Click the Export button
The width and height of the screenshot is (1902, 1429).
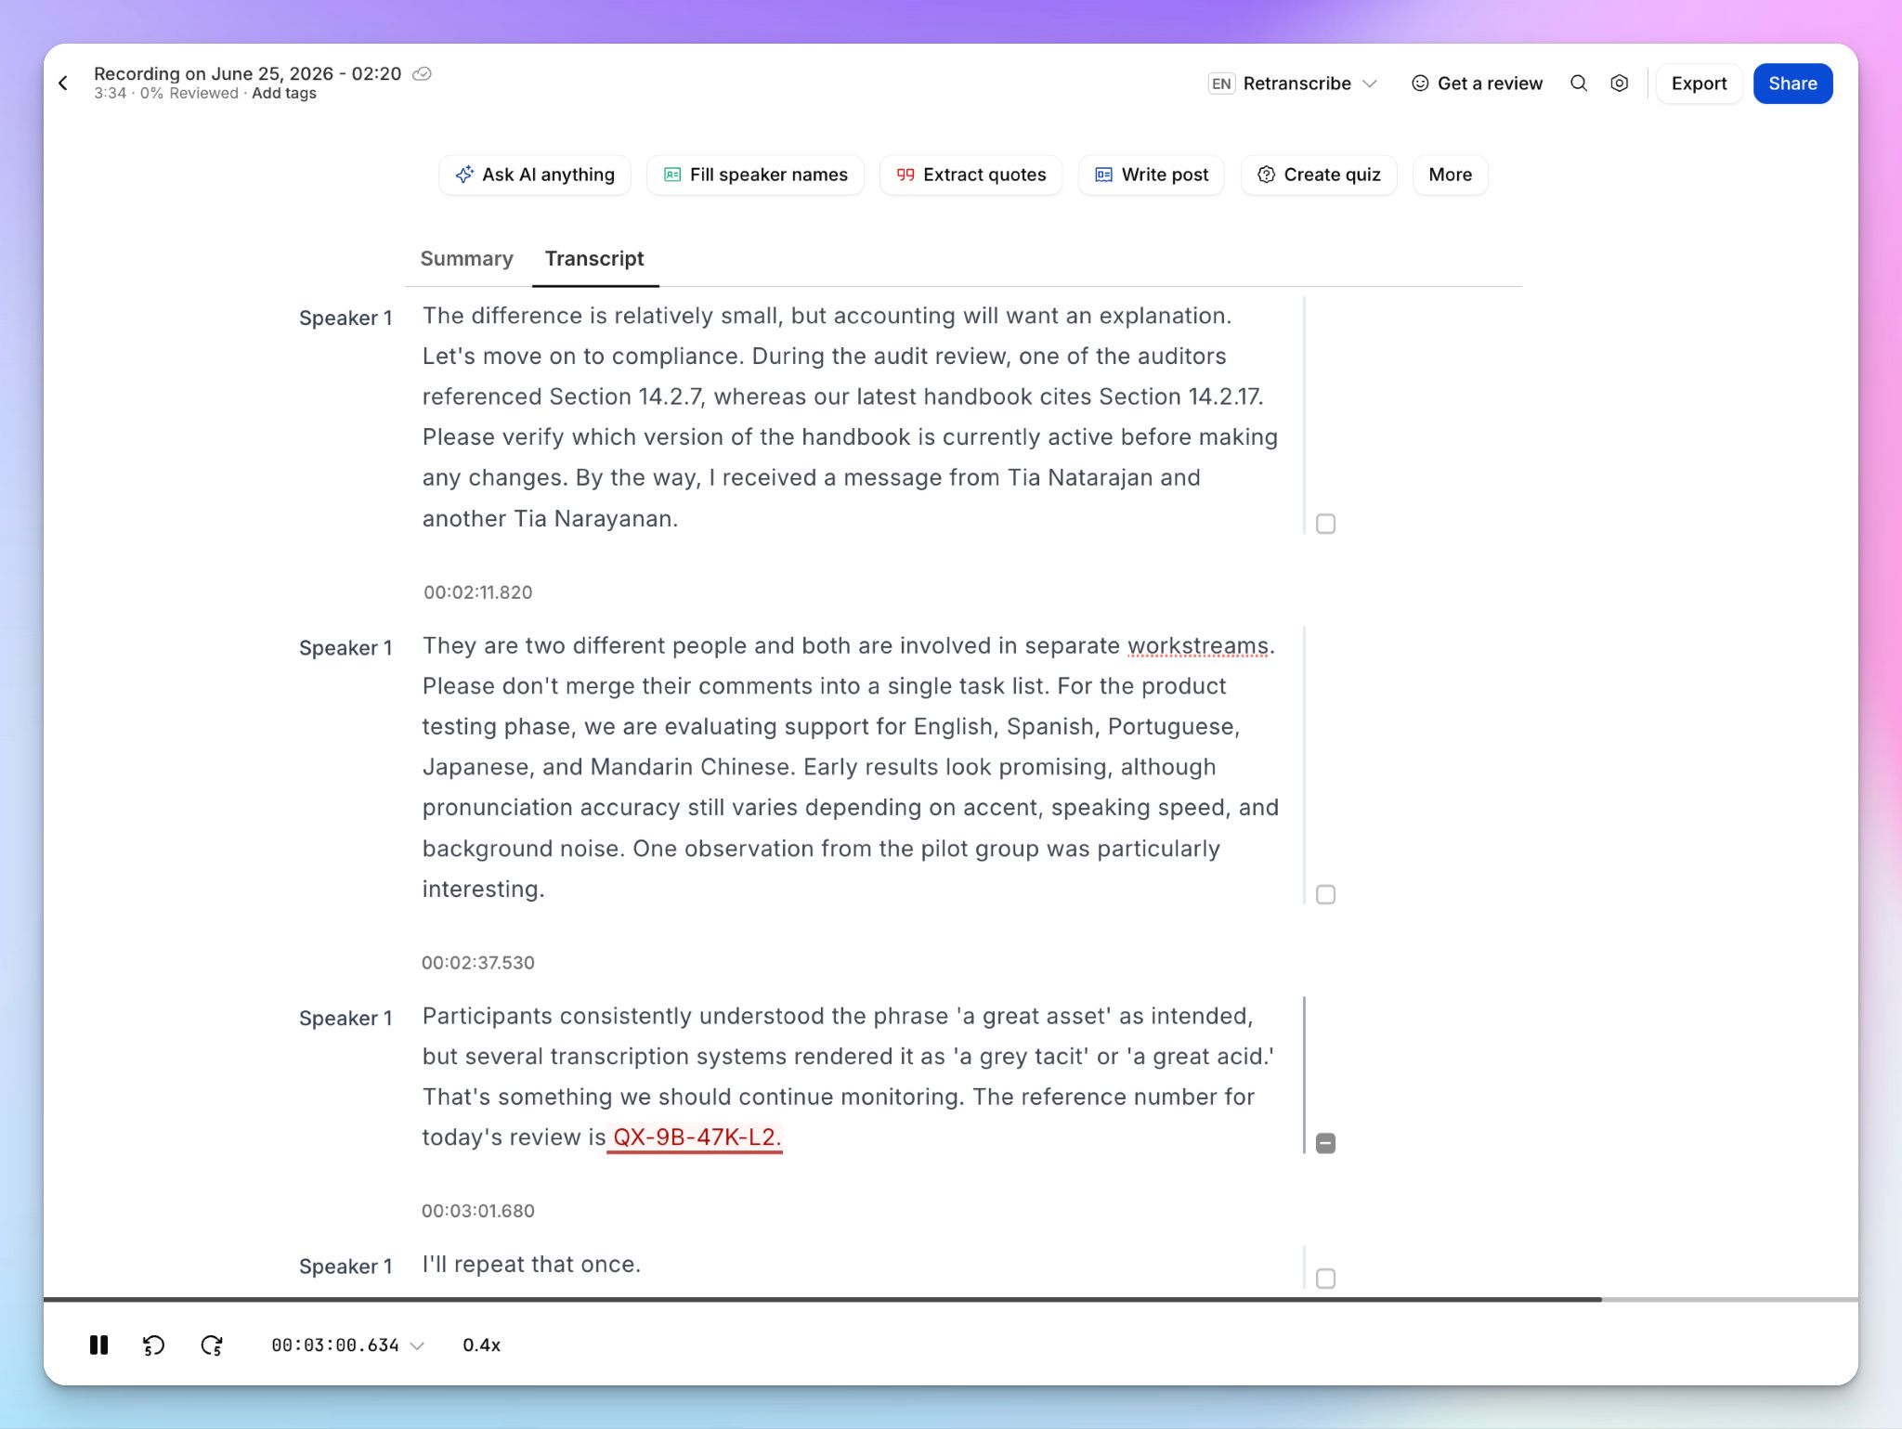click(x=1699, y=84)
